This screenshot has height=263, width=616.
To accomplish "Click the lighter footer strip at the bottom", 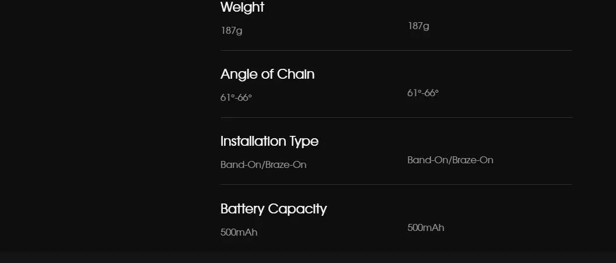I will 308,258.
